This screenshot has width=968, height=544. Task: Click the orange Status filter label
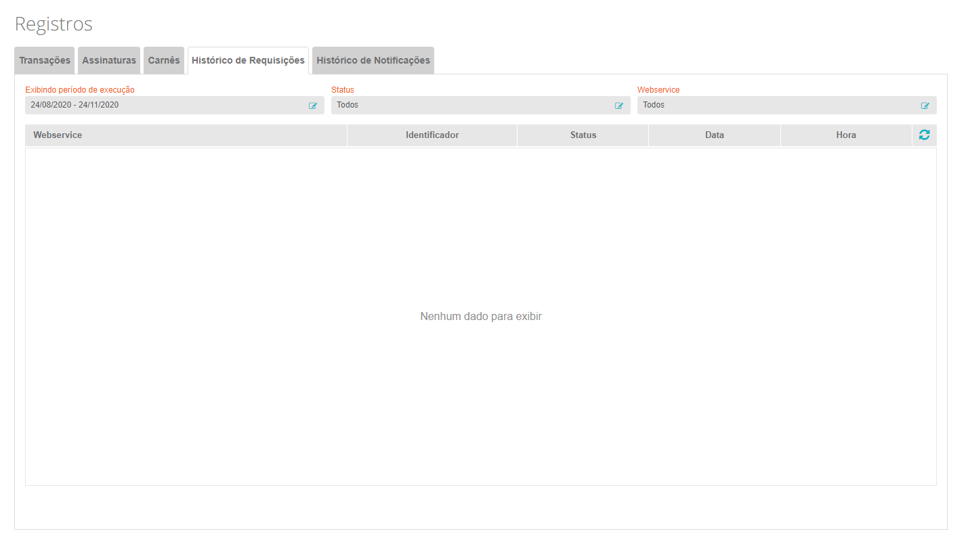343,89
